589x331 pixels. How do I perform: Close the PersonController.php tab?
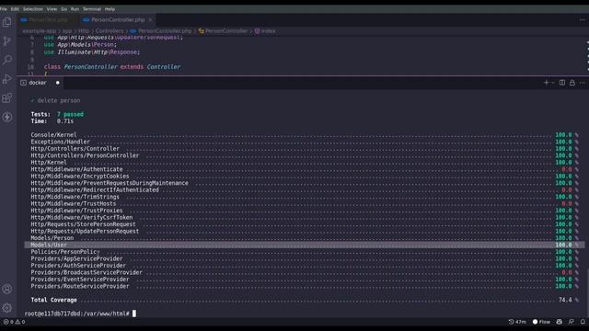[151, 19]
